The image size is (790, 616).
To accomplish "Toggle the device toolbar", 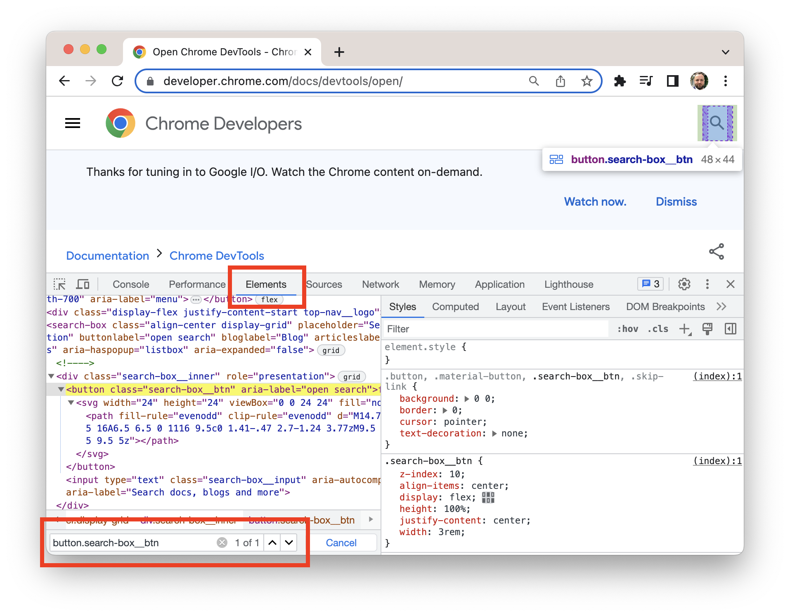I will (x=83, y=284).
